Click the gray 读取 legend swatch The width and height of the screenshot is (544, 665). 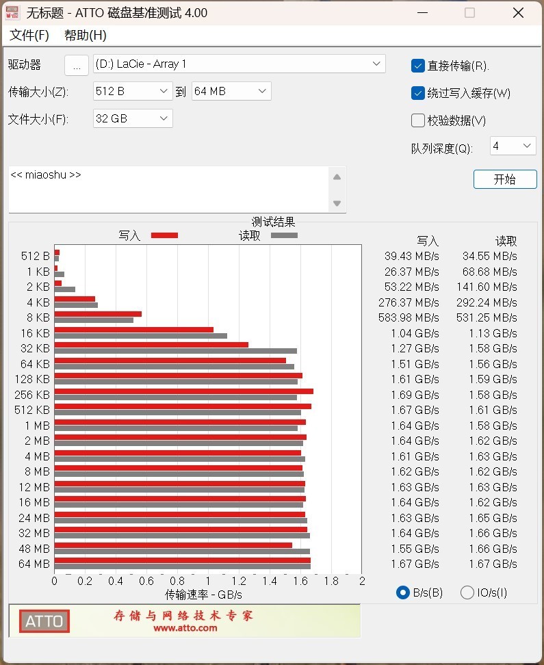click(x=284, y=235)
